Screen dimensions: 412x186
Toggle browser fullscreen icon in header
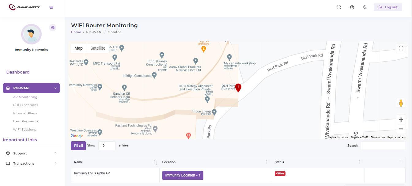(339, 7)
